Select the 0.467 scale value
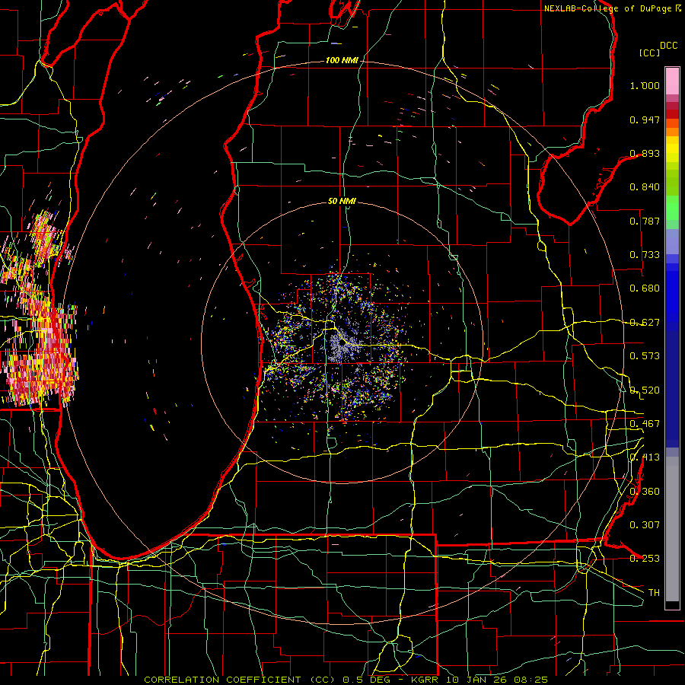 click(645, 424)
